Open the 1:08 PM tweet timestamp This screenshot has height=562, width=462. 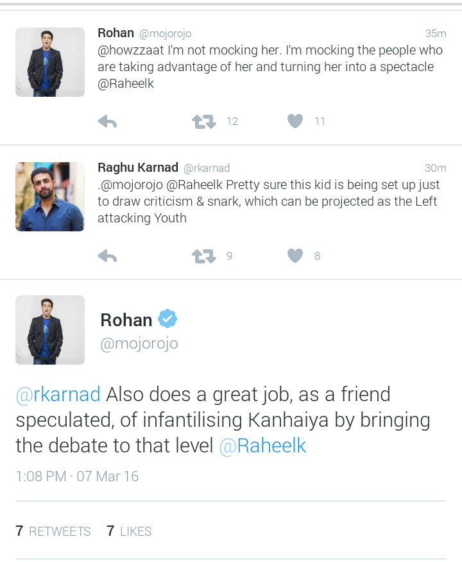pyautogui.click(x=77, y=476)
